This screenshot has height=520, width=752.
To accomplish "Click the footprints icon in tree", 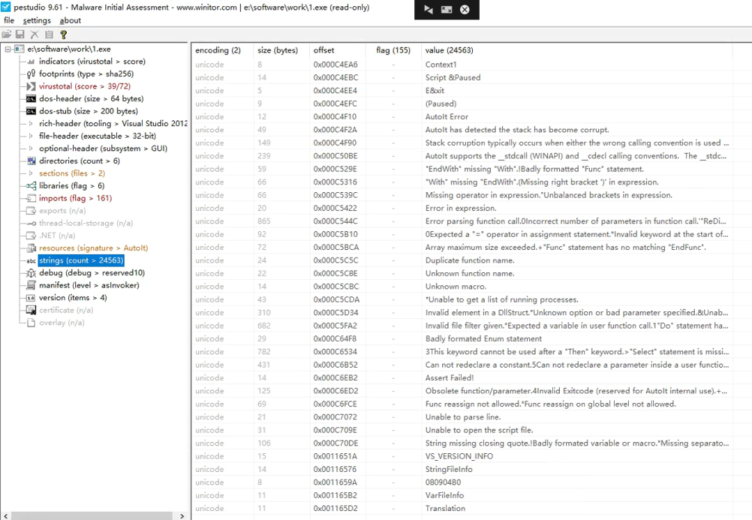I will tap(31, 74).
